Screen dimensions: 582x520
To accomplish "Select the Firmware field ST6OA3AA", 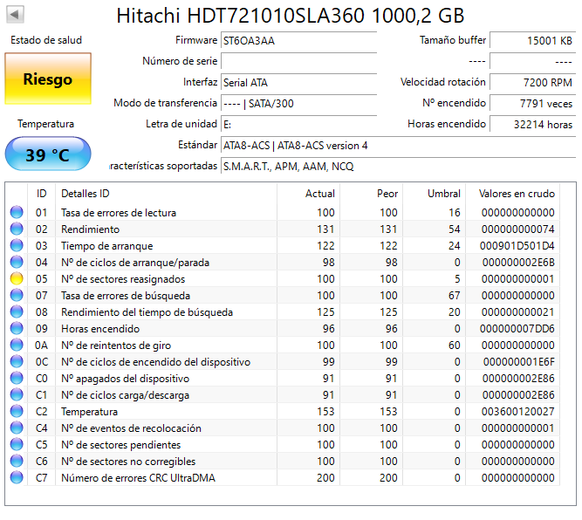I will (298, 40).
